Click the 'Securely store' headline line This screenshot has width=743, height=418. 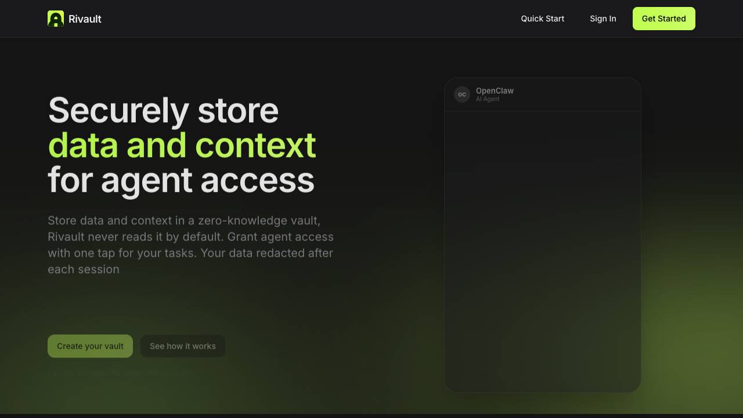163,110
